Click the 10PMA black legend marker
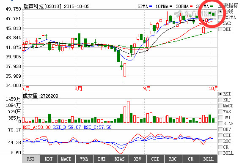 [x=171, y=6]
